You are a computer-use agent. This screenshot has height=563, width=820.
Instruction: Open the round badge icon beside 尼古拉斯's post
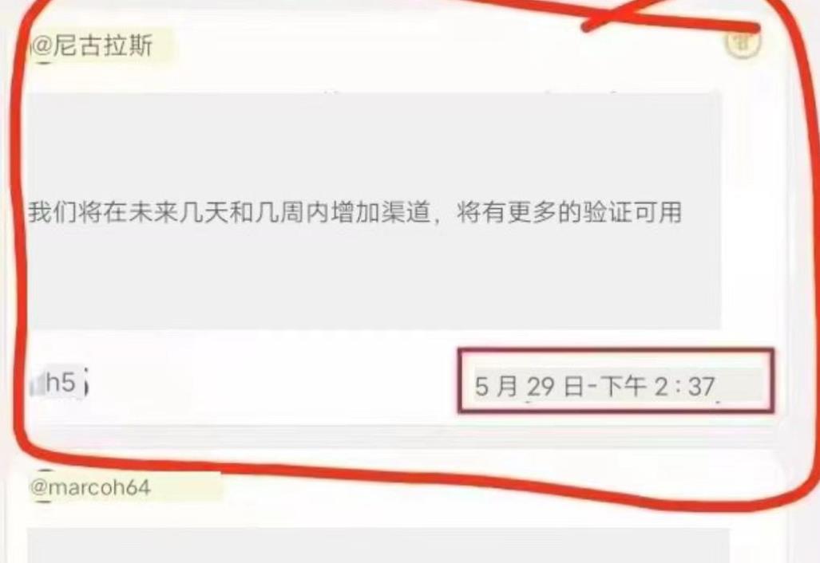[743, 41]
